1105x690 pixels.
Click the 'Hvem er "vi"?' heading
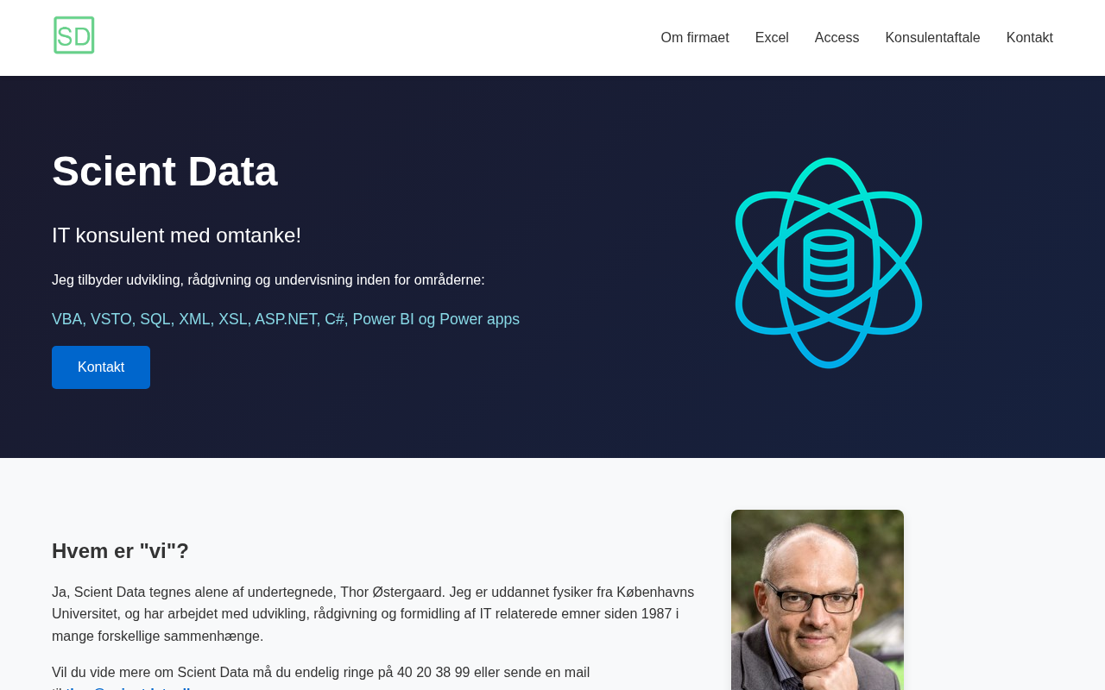click(x=120, y=550)
